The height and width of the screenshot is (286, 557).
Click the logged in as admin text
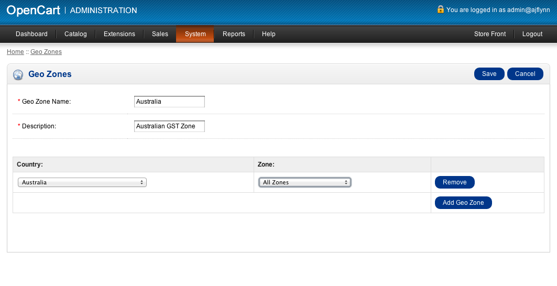498,10
